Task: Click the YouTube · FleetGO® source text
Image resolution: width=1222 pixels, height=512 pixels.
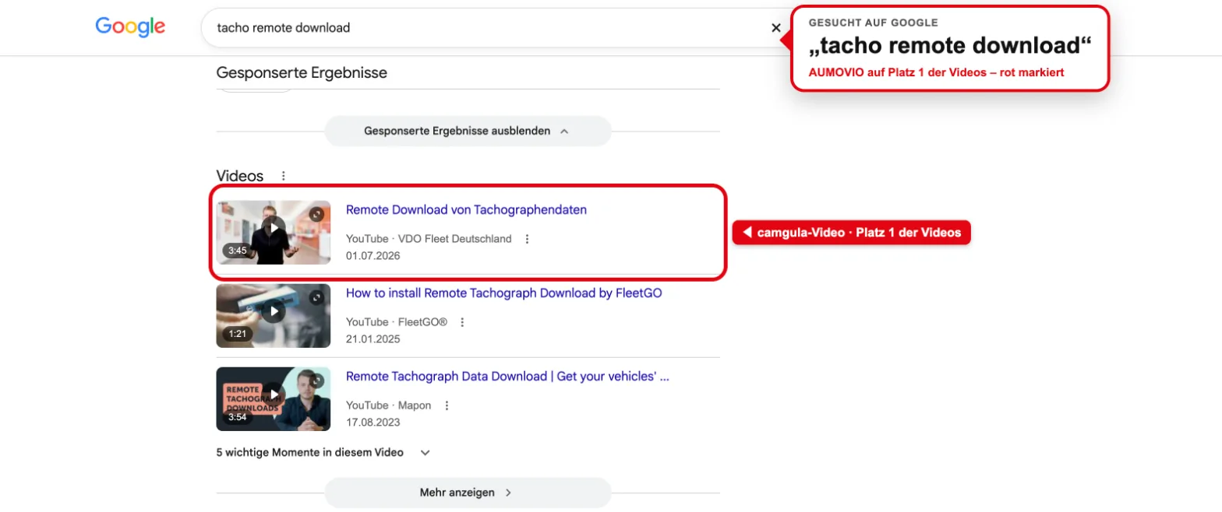Action: (397, 322)
